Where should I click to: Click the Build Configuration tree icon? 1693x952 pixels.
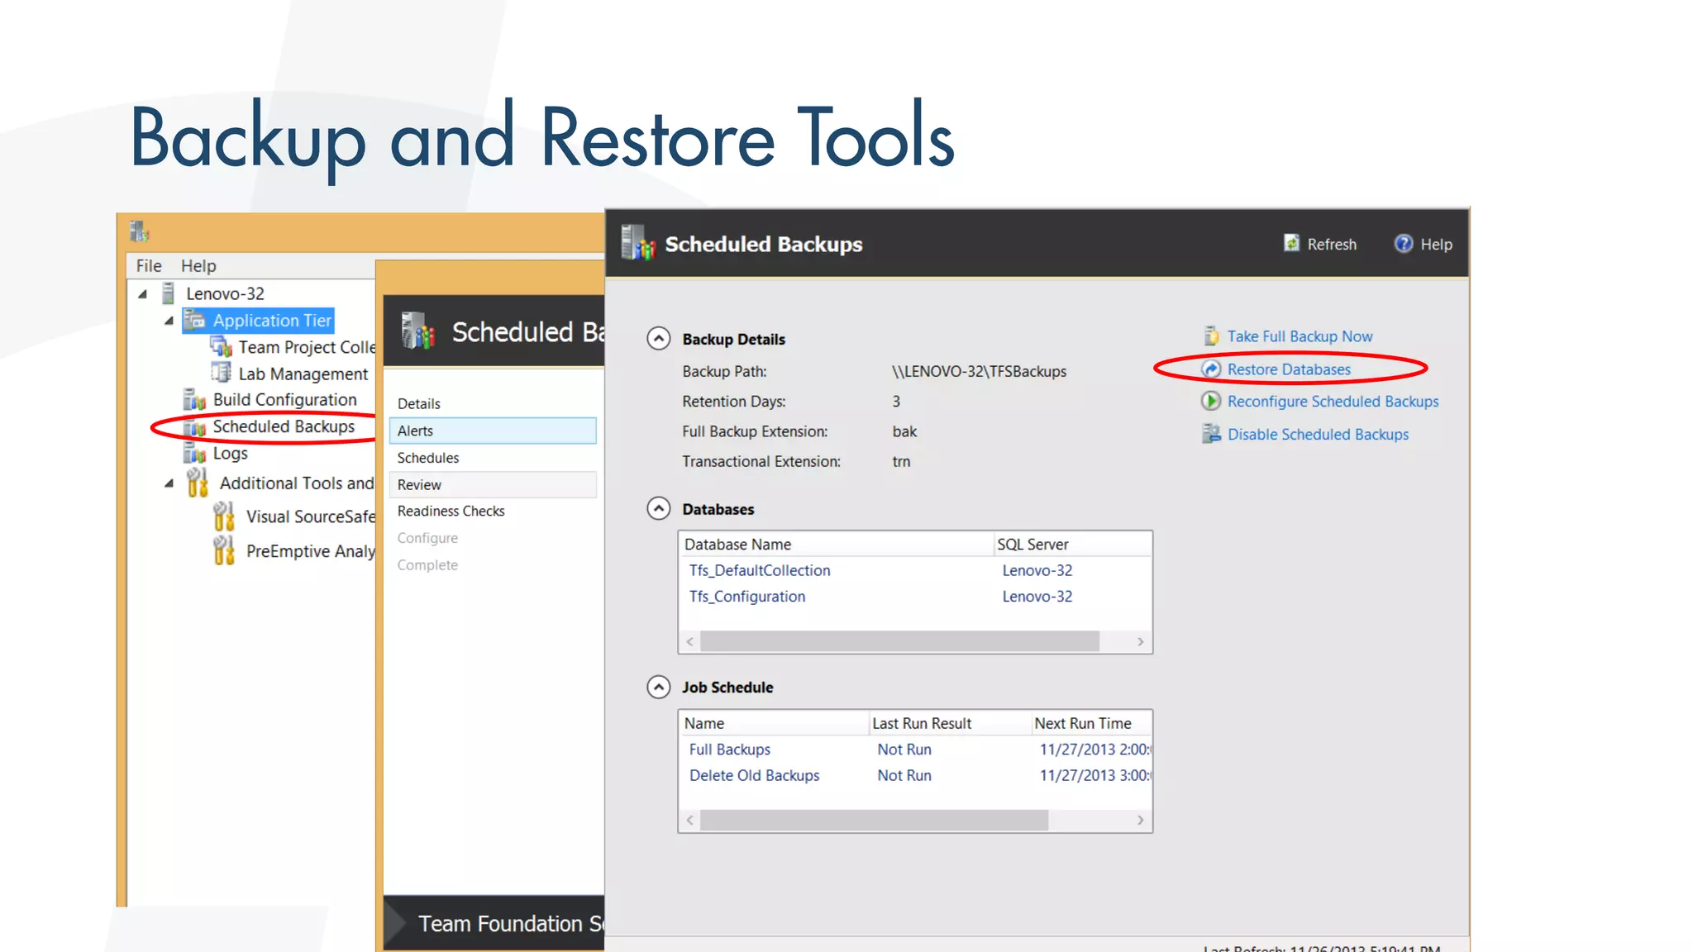click(194, 400)
